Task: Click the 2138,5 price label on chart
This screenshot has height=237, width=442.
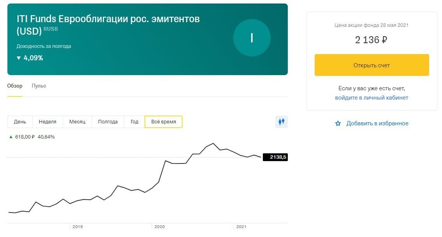Action: (x=275, y=157)
